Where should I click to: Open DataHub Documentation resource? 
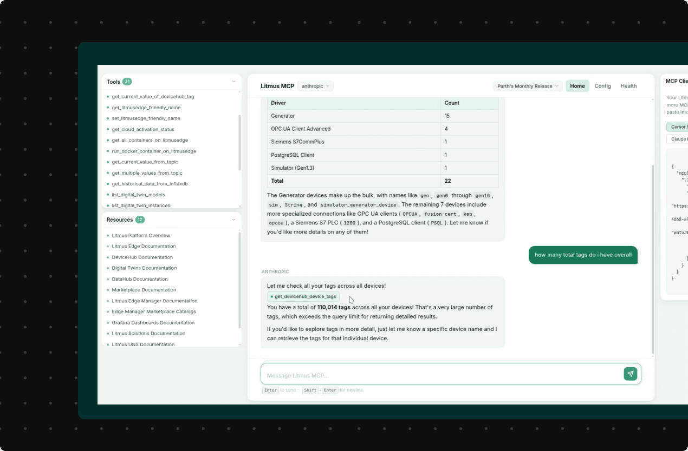(140, 279)
